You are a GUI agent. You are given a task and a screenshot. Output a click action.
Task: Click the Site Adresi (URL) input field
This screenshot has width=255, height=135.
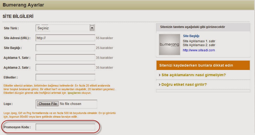65,38
